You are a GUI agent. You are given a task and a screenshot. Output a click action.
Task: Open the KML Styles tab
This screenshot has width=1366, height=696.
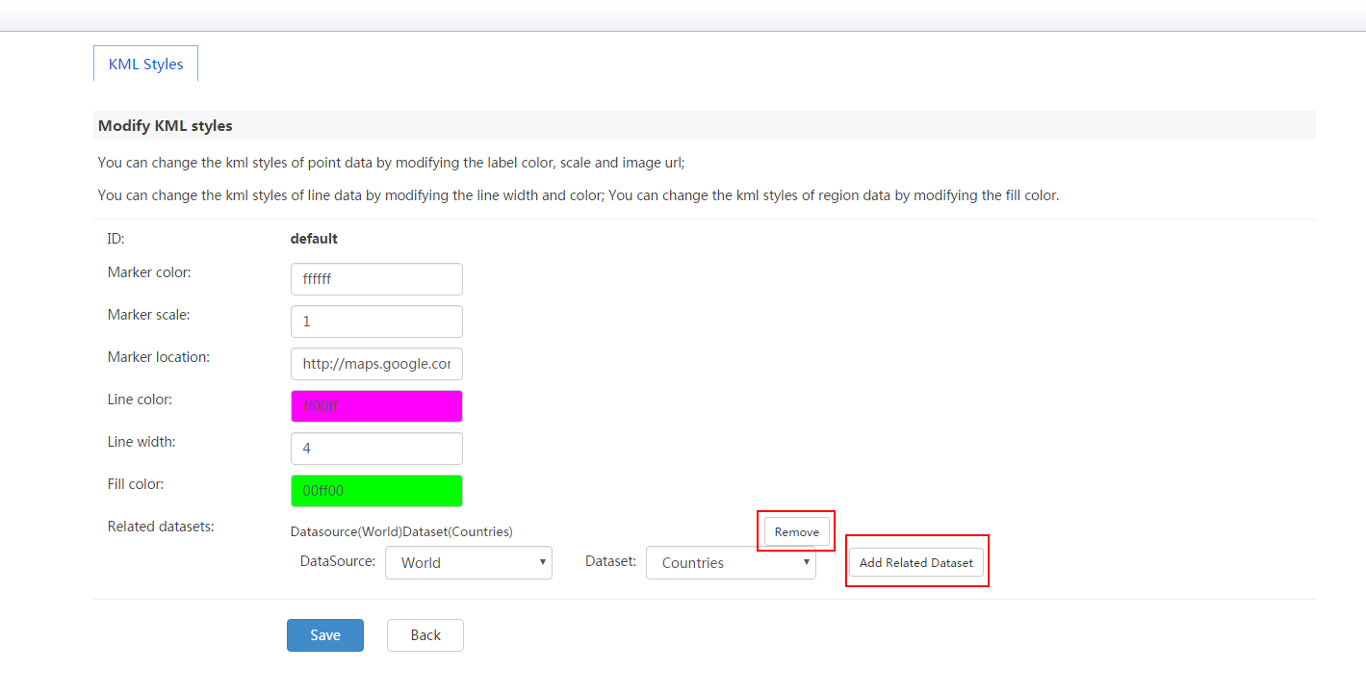click(x=145, y=64)
